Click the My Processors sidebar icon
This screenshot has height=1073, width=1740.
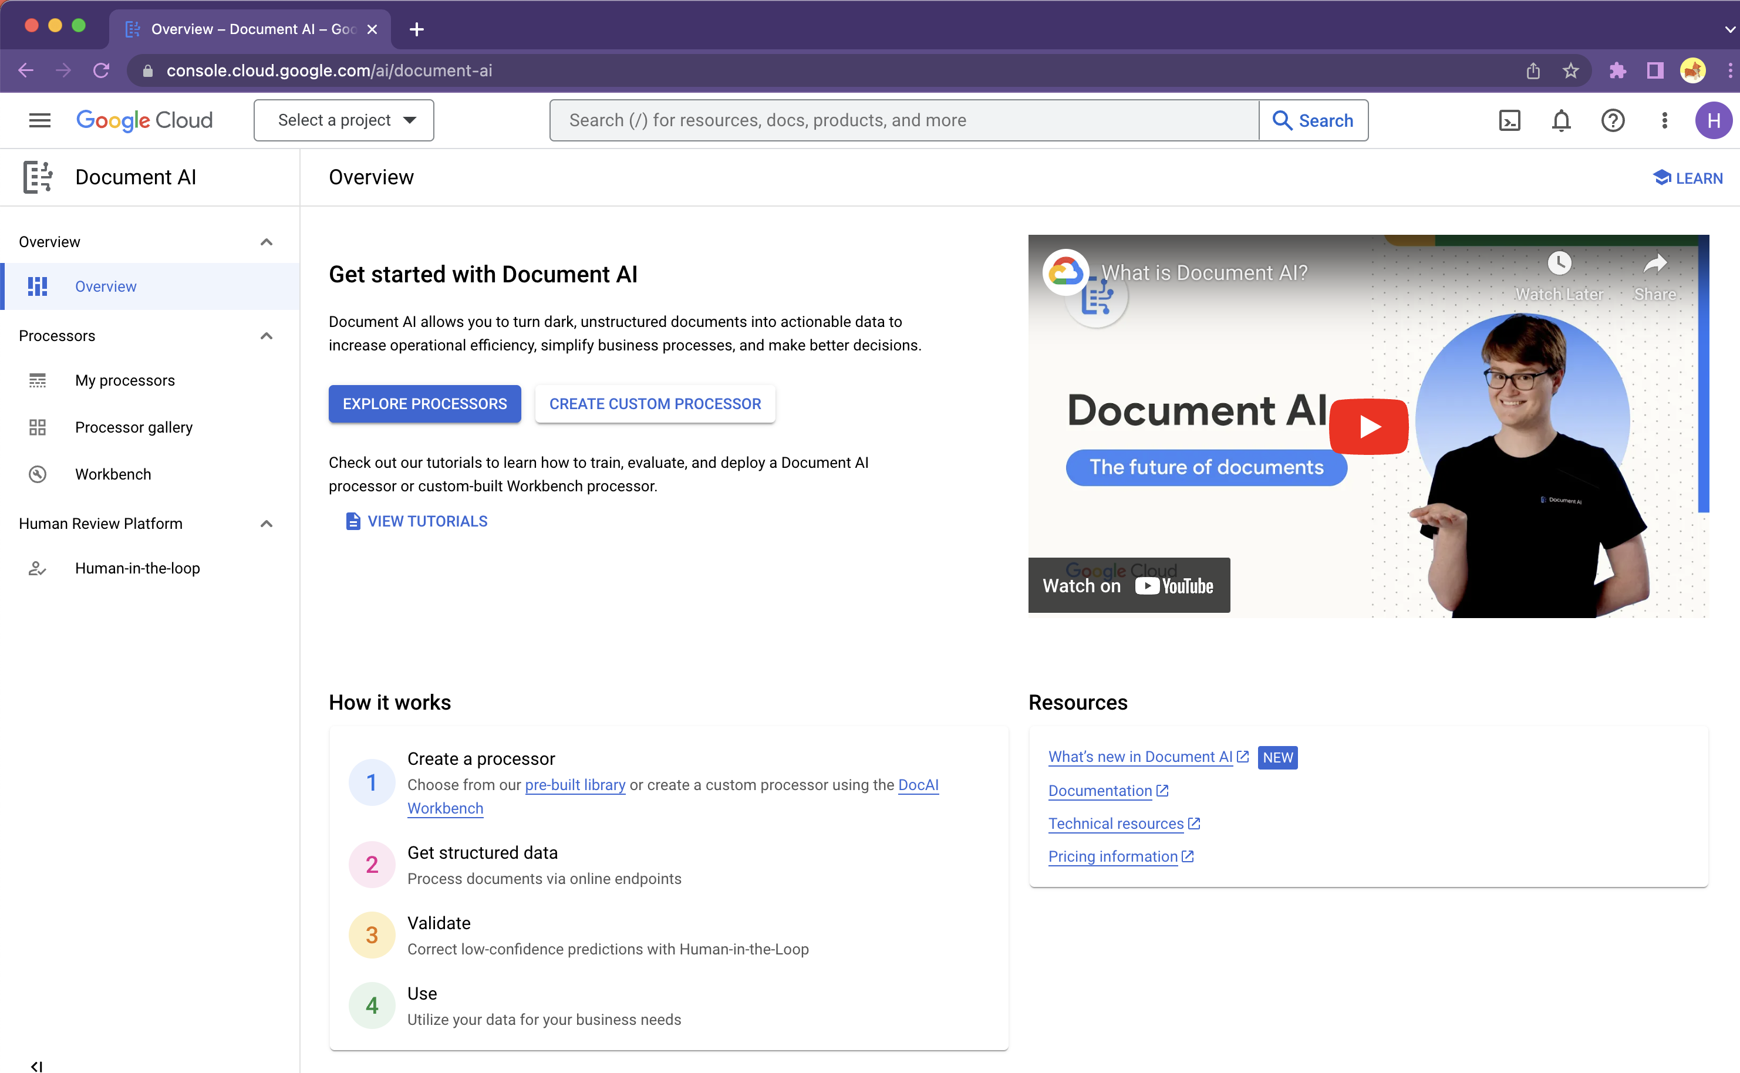coord(38,379)
